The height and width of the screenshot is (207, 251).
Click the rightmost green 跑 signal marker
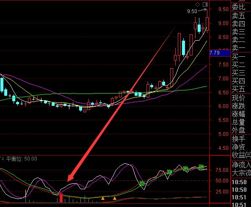coord(201,167)
